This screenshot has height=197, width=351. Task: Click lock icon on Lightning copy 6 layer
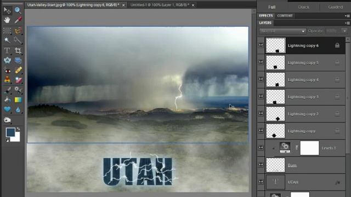click(337, 45)
